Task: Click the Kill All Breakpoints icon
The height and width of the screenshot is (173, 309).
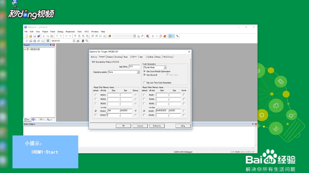Action: (164, 36)
